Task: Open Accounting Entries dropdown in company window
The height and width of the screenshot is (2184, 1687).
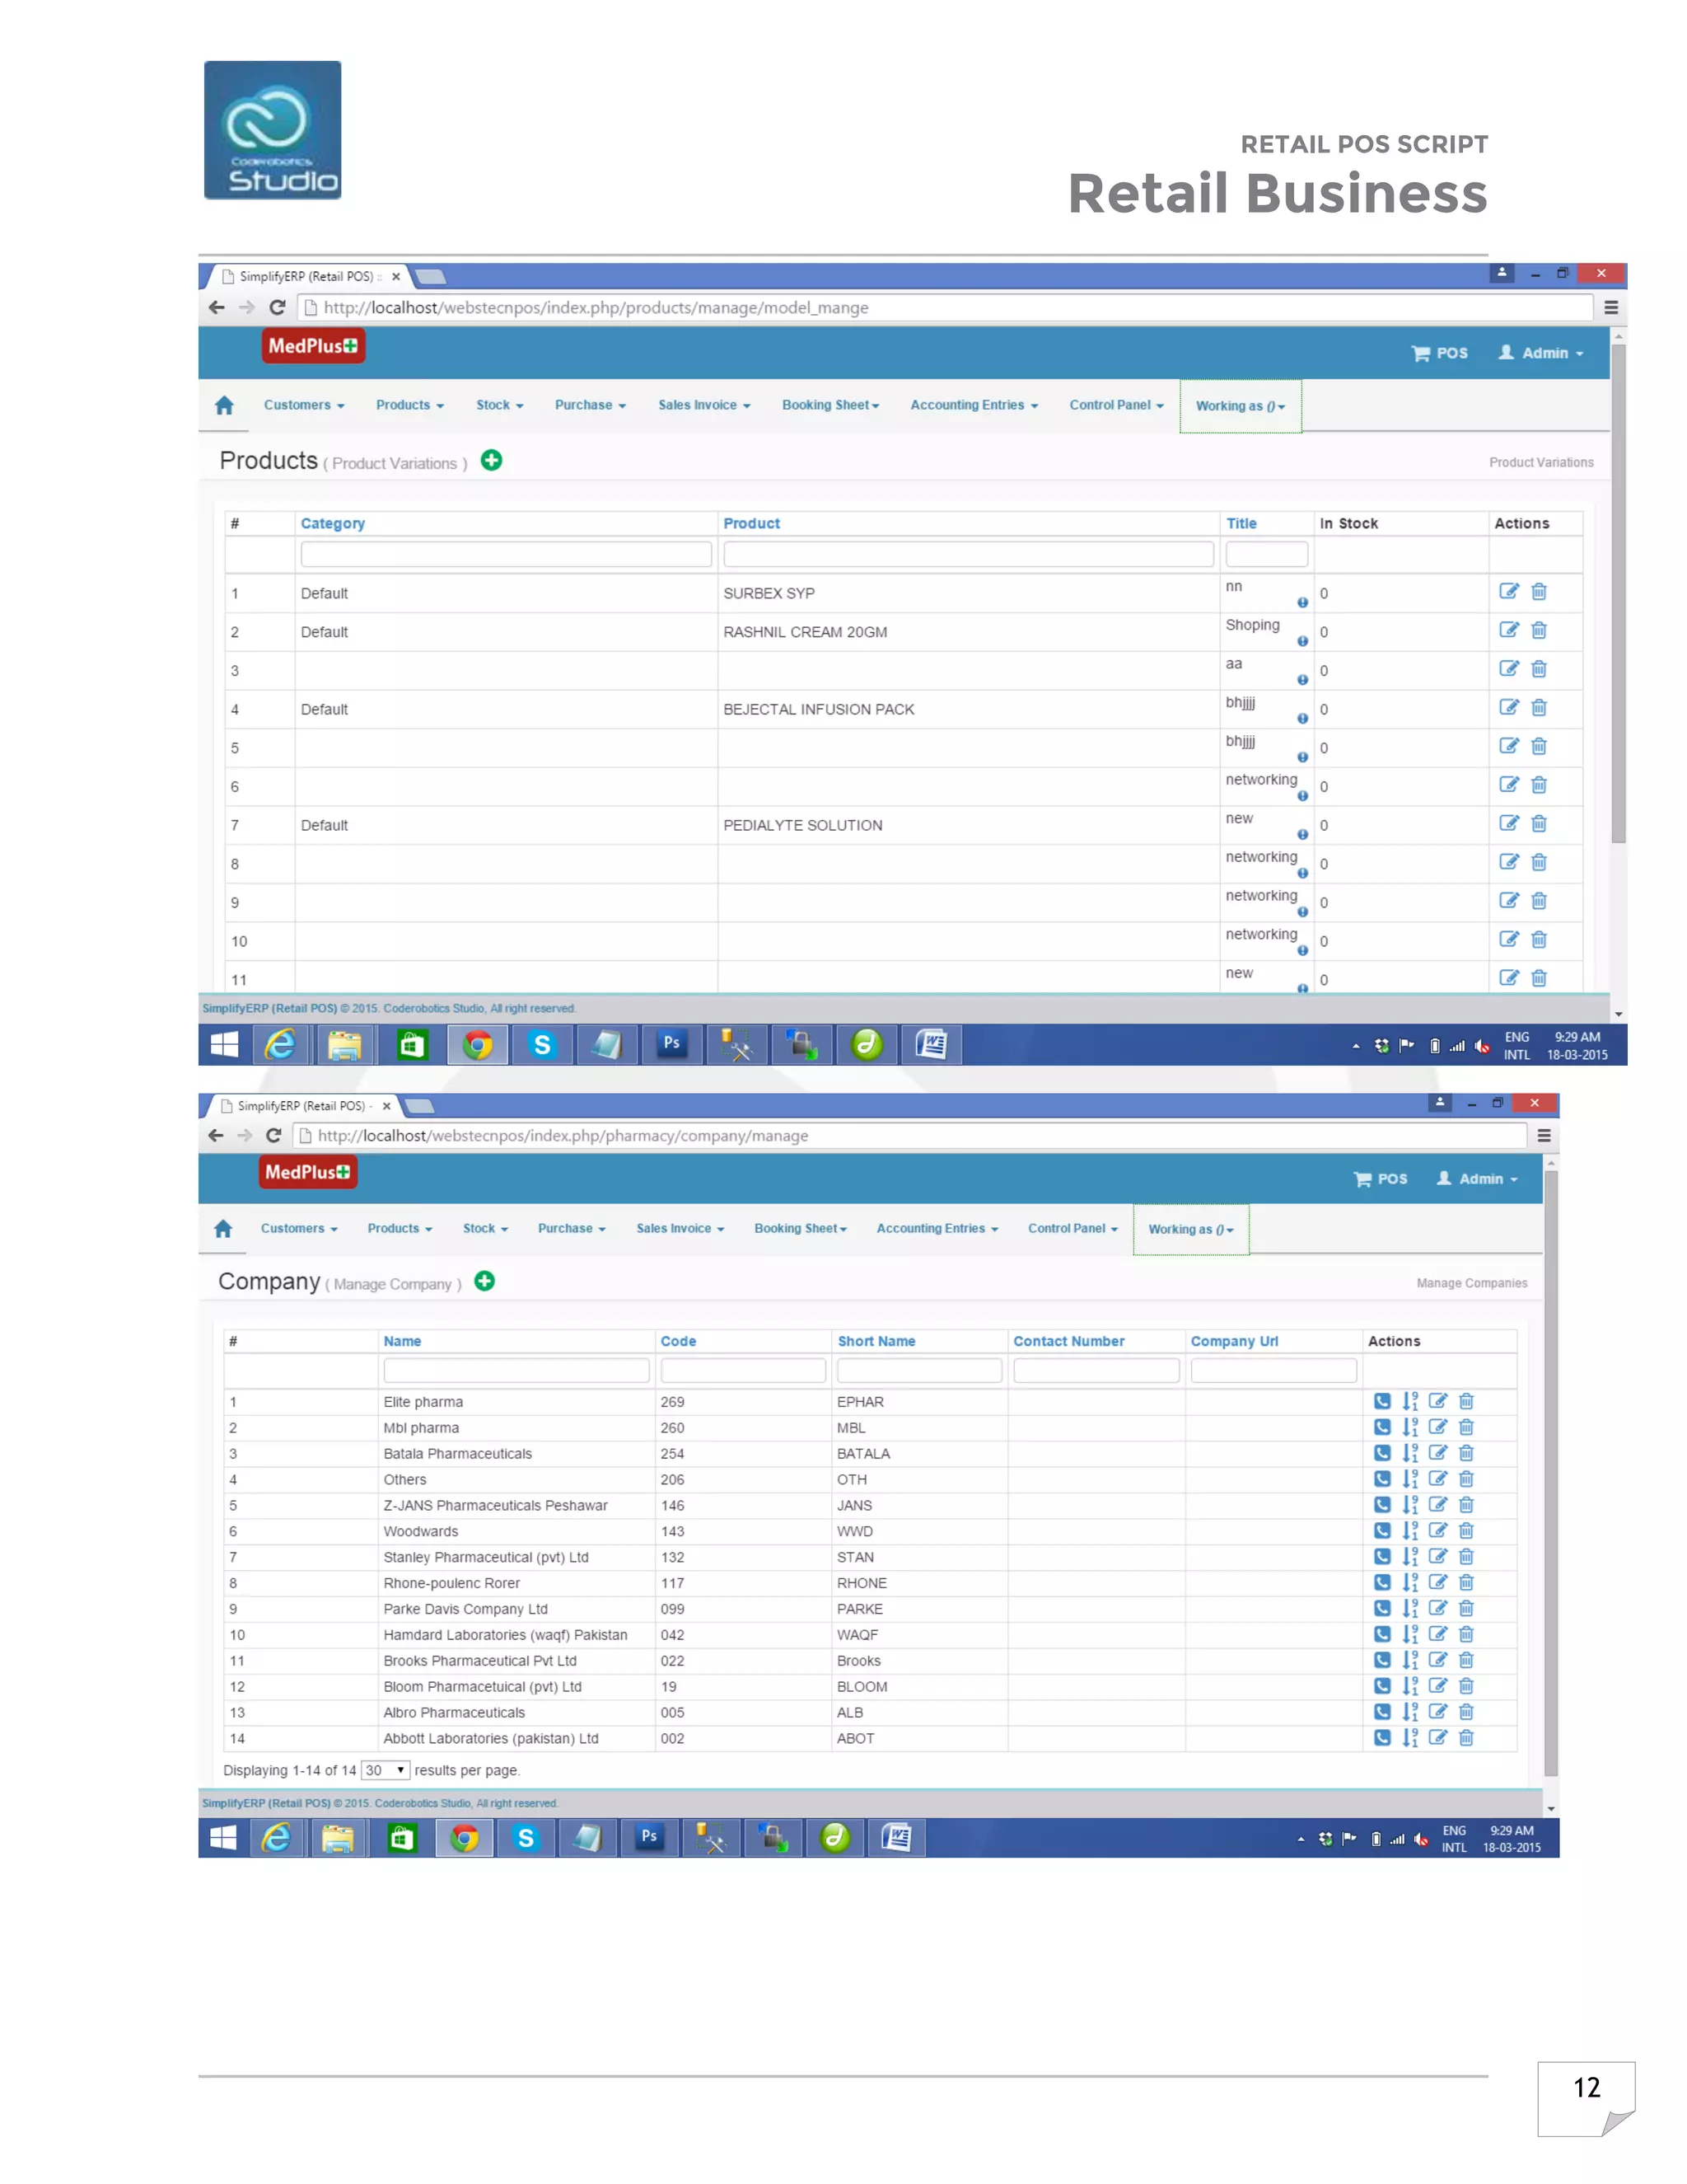Action: click(x=937, y=1228)
